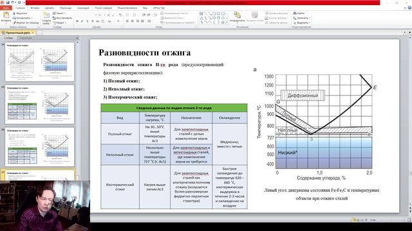Click the Copy (Копировать) button

23,18
